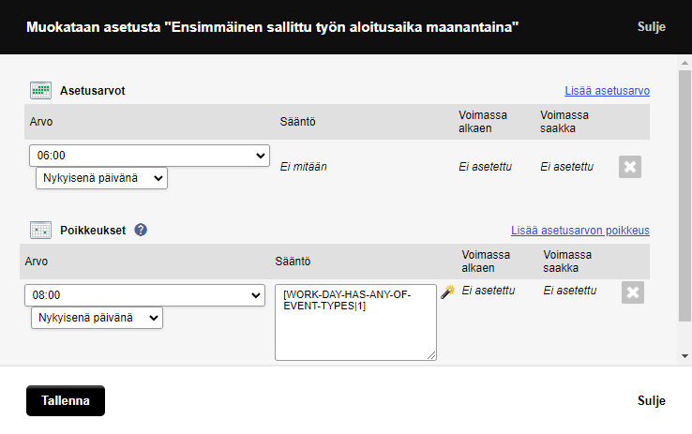Close dialog with bottom Sulje button

pos(652,400)
